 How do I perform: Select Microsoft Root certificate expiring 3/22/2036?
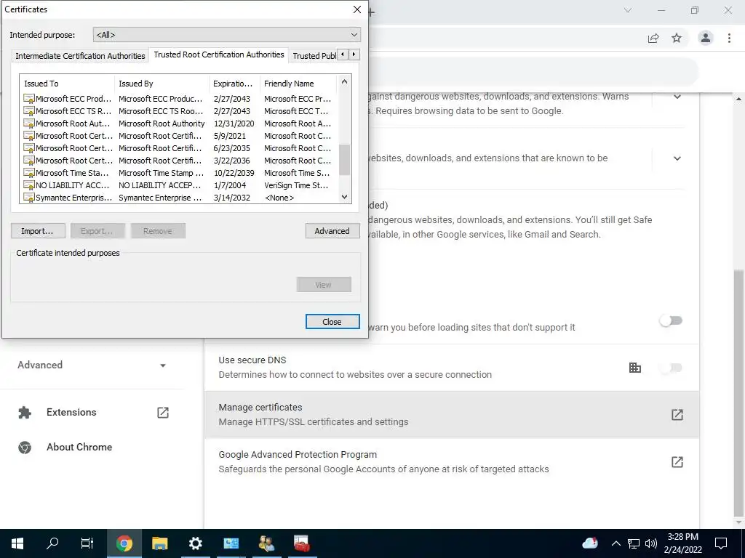(x=179, y=161)
